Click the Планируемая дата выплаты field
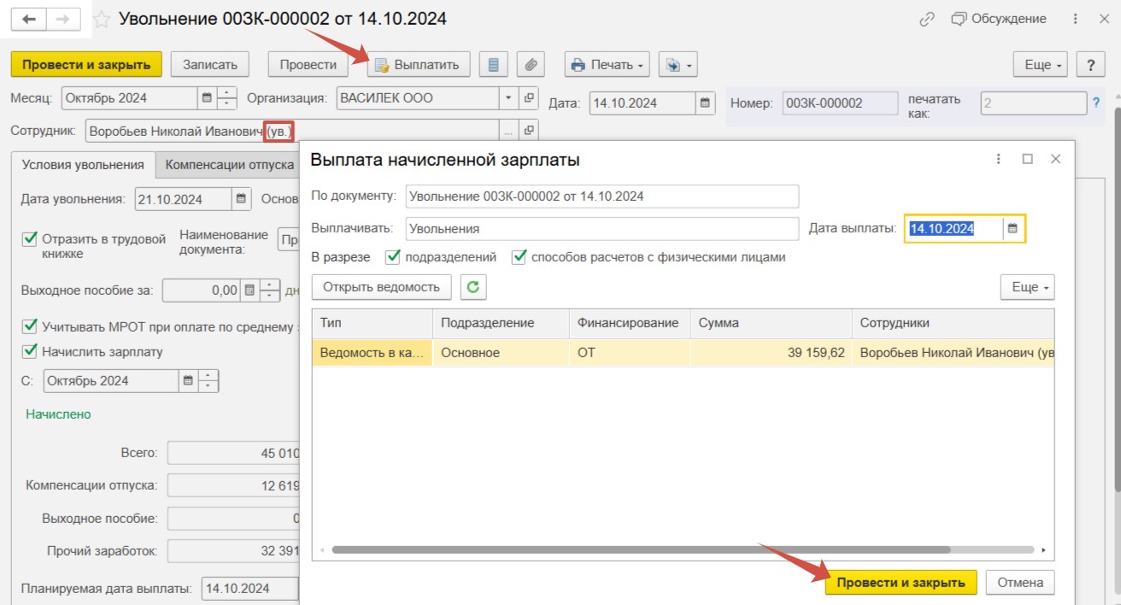The height and width of the screenshot is (605, 1121). tap(249, 588)
